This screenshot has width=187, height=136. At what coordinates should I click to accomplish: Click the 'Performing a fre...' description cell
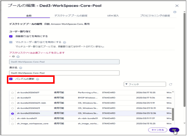pyautogui.click(x=88, y=92)
